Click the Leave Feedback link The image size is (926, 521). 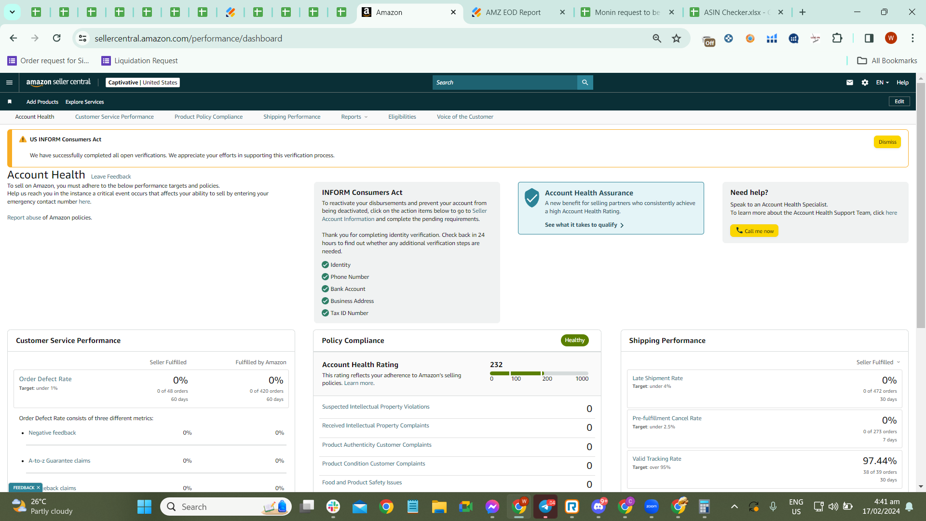point(111,177)
